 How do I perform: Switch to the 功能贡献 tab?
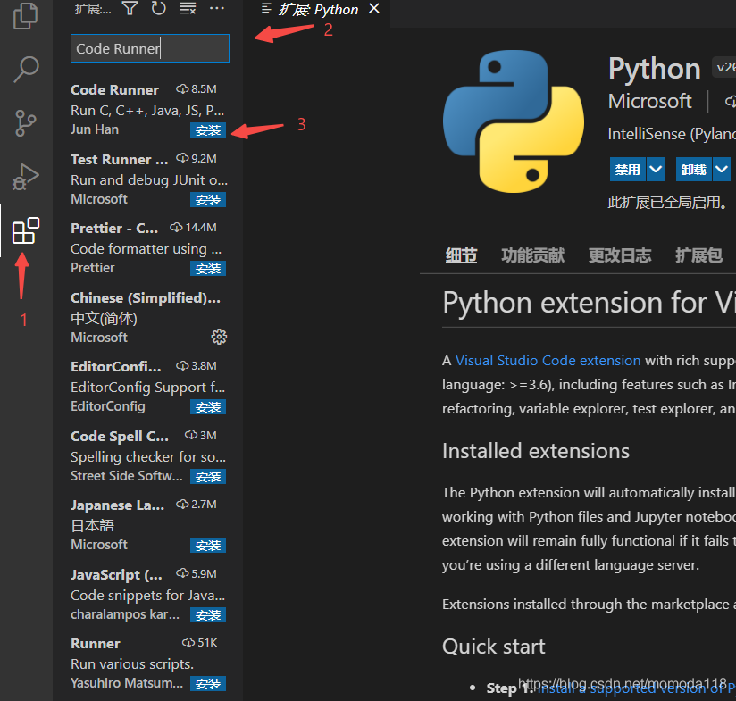[x=532, y=255]
